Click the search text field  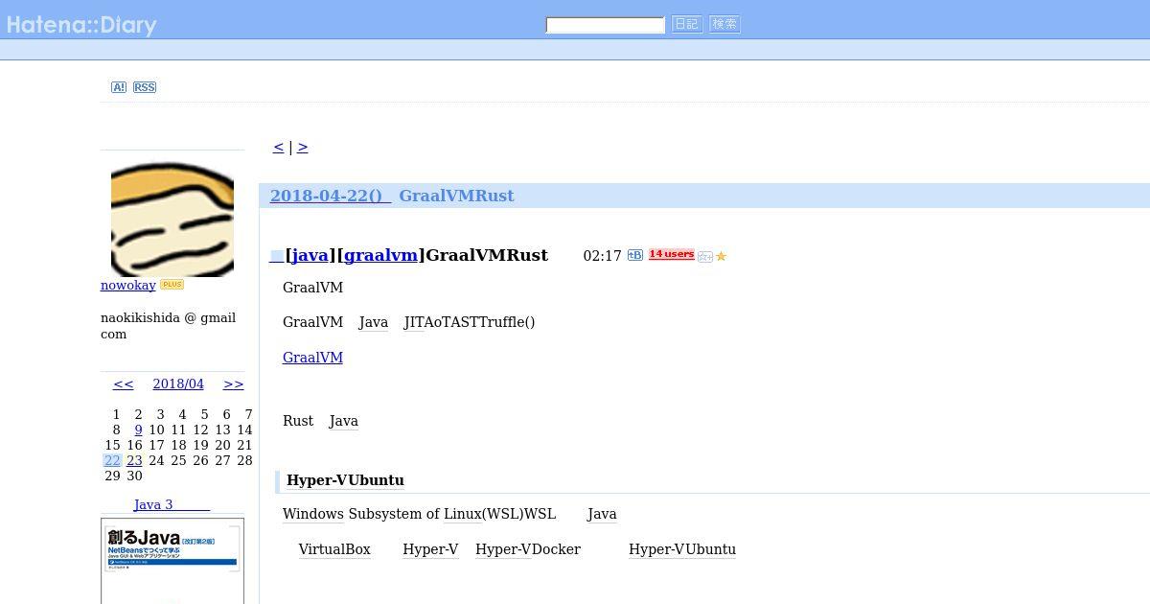pos(605,25)
